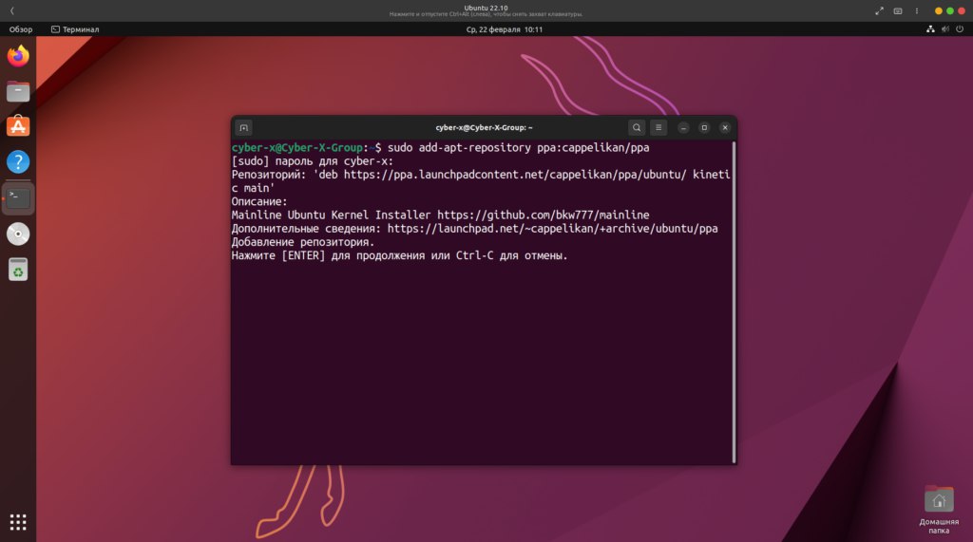Select the Terminal icon in dock
The image size is (973, 542).
tap(18, 197)
